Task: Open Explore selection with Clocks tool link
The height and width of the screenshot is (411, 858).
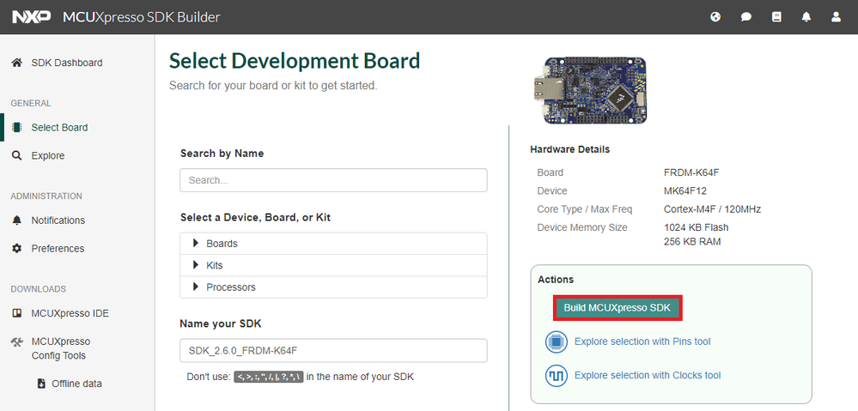Action: click(x=648, y=376)
